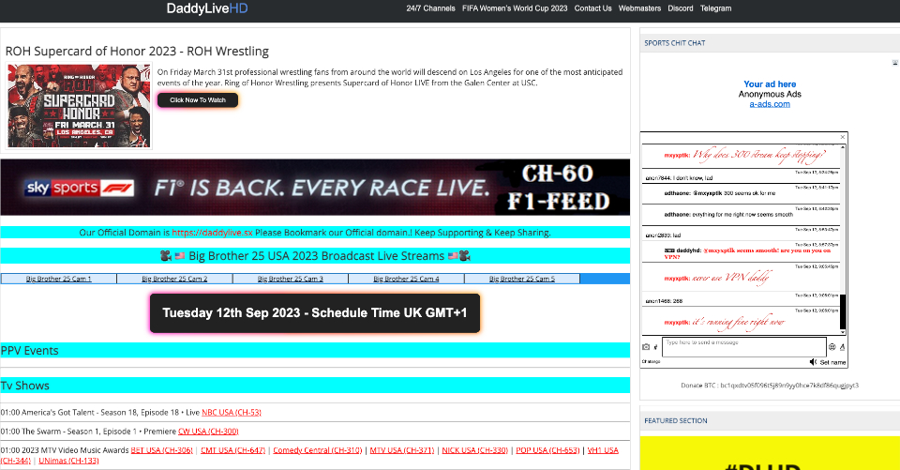The width and height of the screenshot is (900, 470).
Task: Follow the https://daddylive.sx domain link
Action: point(212,233)
